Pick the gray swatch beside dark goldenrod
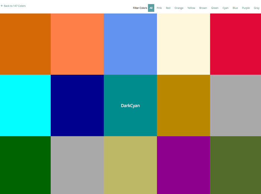This screenshot has width=261, height=194. coord(236,105)
